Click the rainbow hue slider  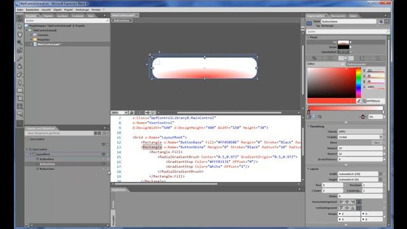click(358, 83)
